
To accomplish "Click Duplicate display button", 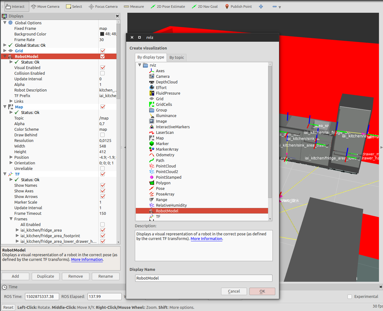I will coord(45,276).
